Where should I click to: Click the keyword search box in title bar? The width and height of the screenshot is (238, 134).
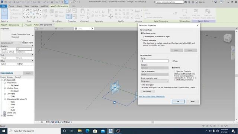170,2
